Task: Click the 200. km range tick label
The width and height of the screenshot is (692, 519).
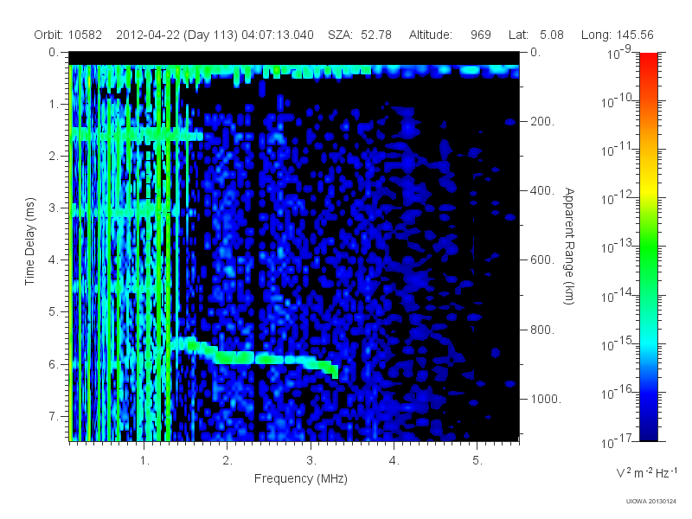Action: 542,121
